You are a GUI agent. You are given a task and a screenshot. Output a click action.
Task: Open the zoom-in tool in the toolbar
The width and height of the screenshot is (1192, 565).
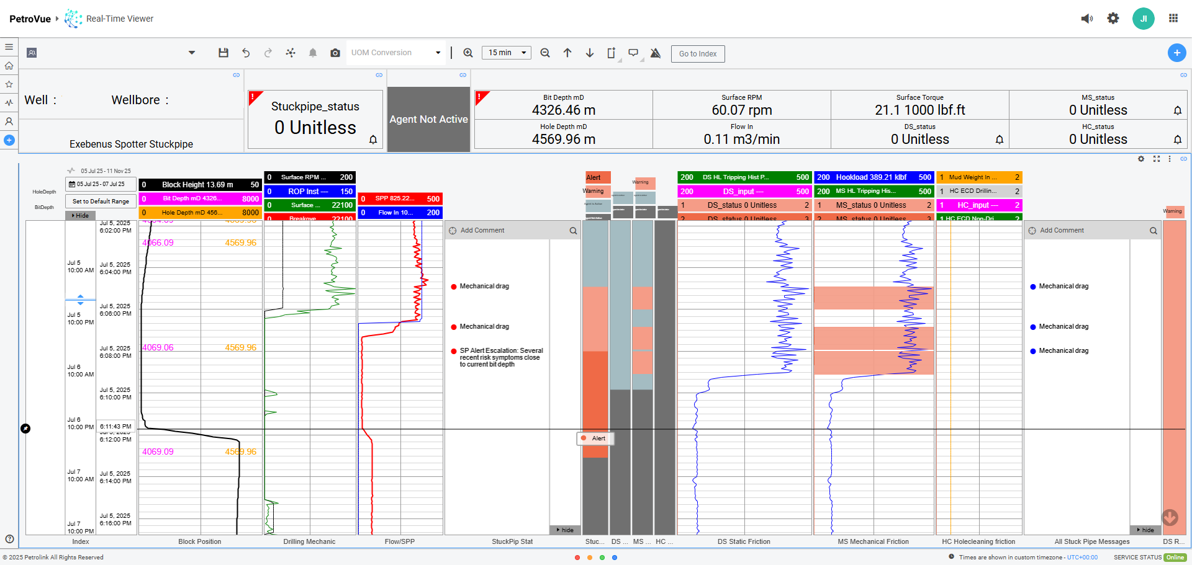coord(468,53)
